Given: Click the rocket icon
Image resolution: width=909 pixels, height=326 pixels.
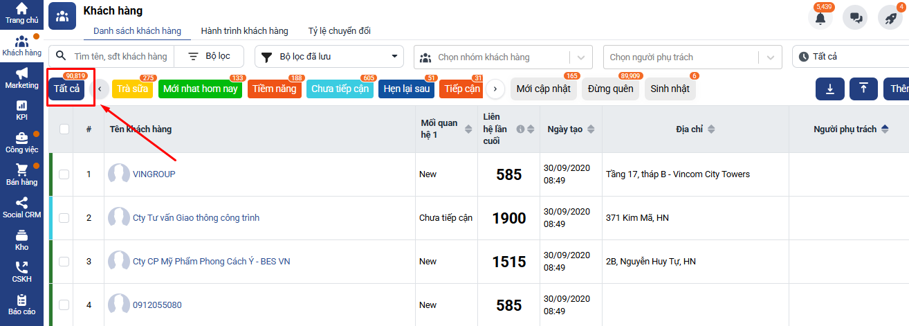Looking at the screenshot, I should pyautogui.click(x=891, y=18).
